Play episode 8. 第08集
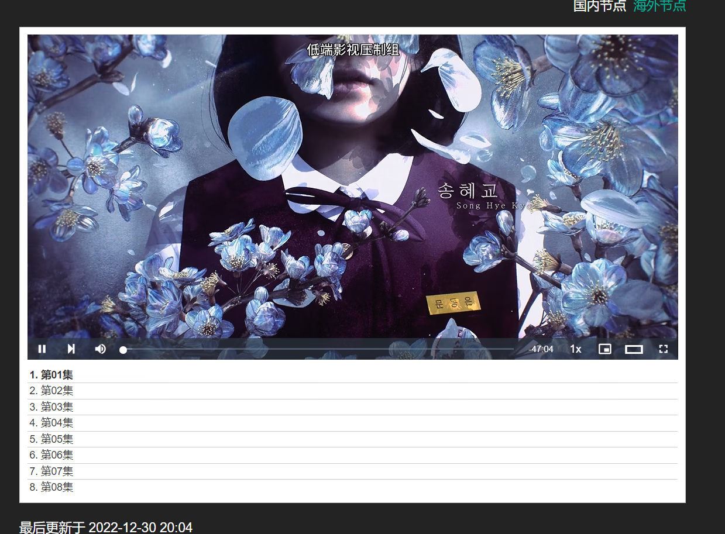The width and height of the screenshot is (725, 534). (353, 487)
